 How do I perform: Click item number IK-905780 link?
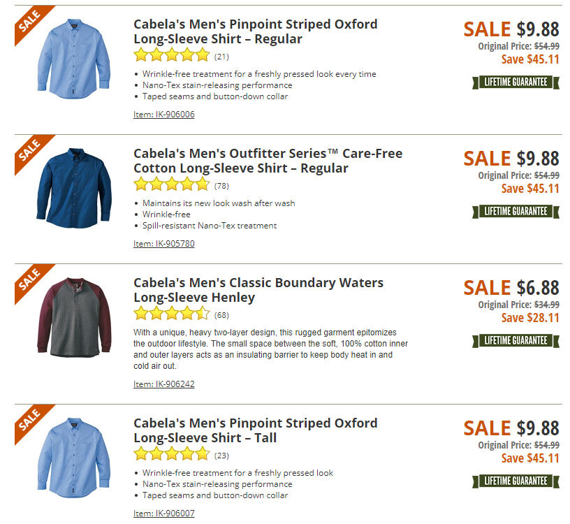pos(163,244)
